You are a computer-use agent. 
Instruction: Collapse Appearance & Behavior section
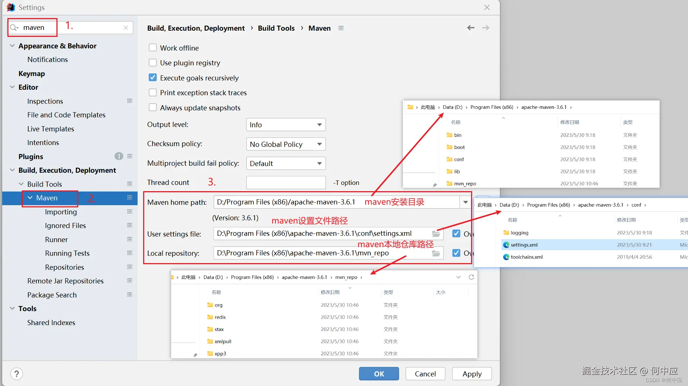pos(12,45)
